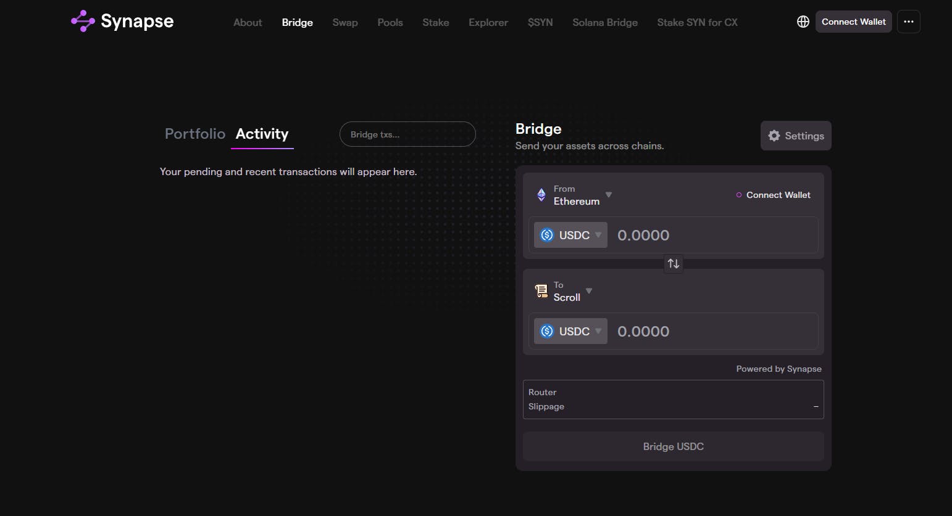Click the Connect Wallet status indicator dot
The image size is (952, 516).
(x=738, y=195)
